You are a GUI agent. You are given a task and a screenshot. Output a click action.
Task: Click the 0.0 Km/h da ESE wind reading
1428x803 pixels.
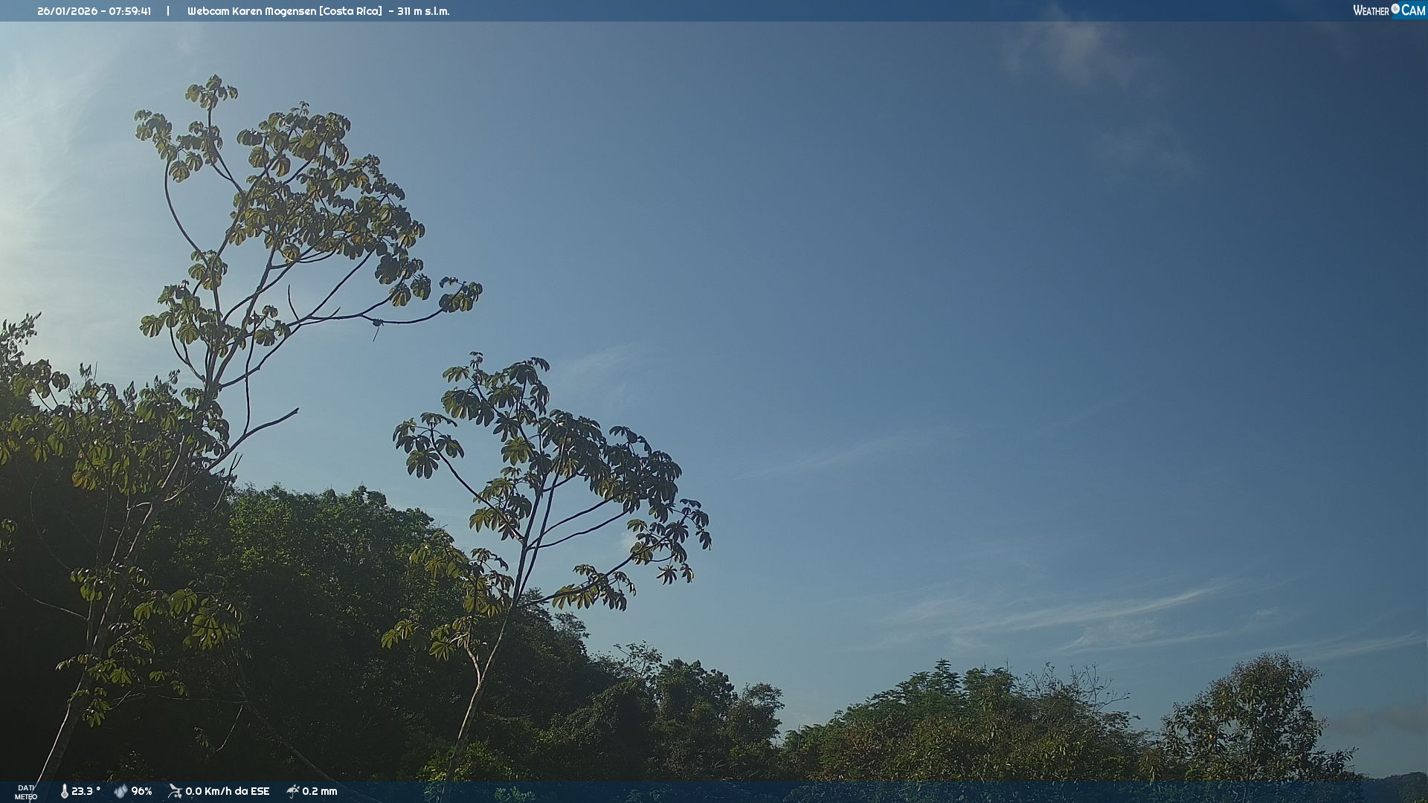[x=227, y=791]
